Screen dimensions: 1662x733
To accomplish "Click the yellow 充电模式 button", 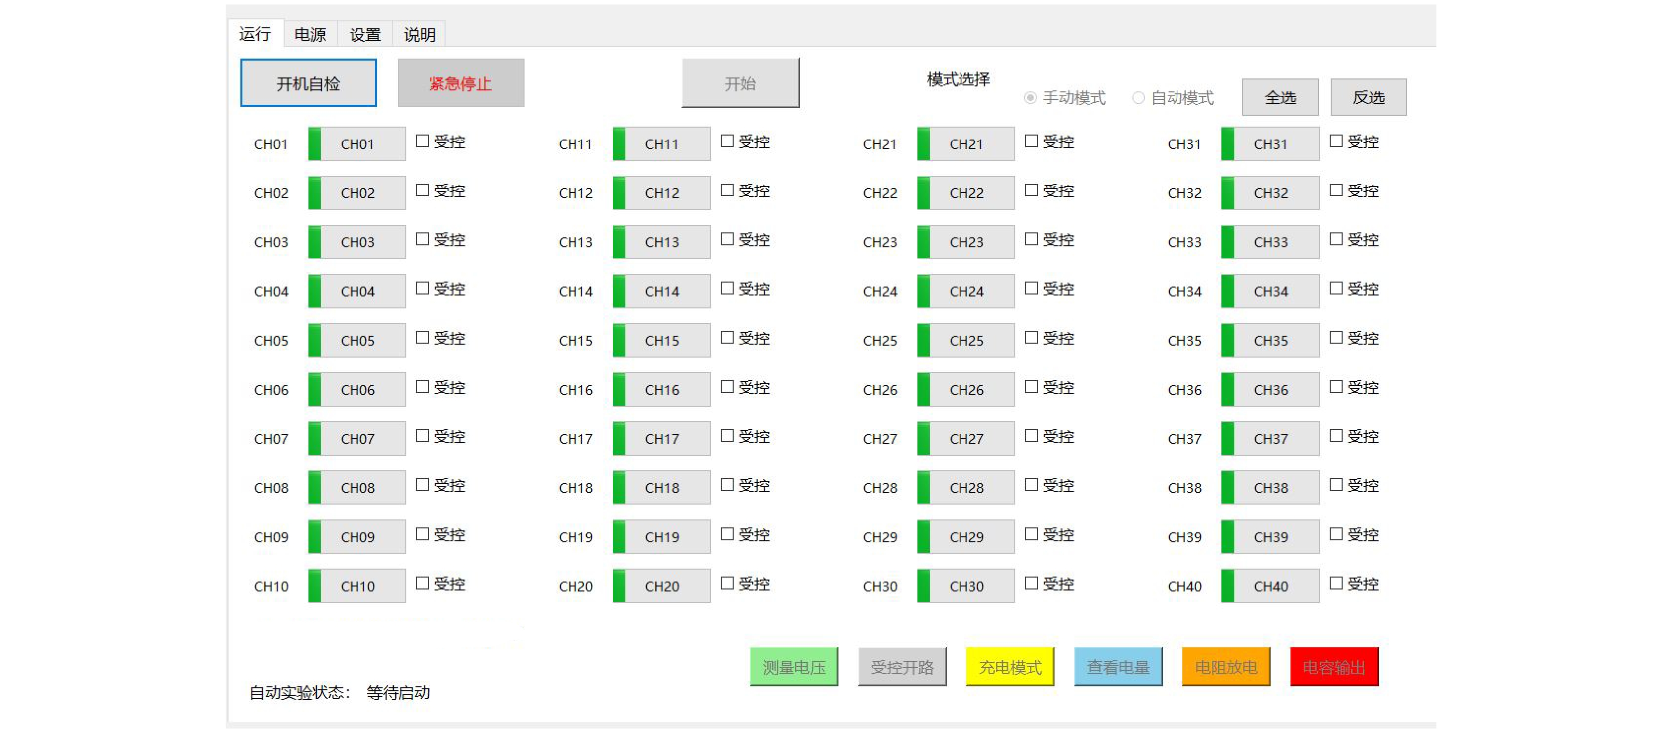I will [1010, 666].
